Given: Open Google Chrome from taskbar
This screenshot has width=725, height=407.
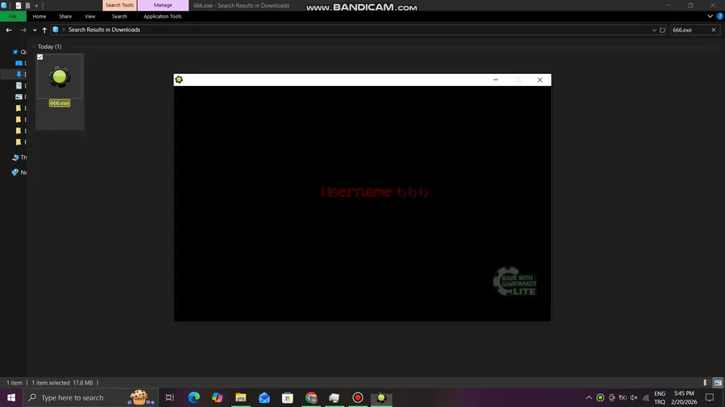Looking at the screenshot, I should coord(311,397).
